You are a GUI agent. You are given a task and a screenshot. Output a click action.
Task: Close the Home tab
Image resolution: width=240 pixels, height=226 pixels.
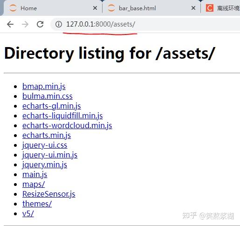click(x=95, y=8)
